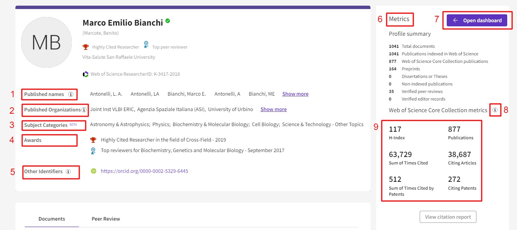This screenshot has width=517, height=230.
Task: Click the Highly Cited Researcher trophy icon under name
Action: coord(86,47)
